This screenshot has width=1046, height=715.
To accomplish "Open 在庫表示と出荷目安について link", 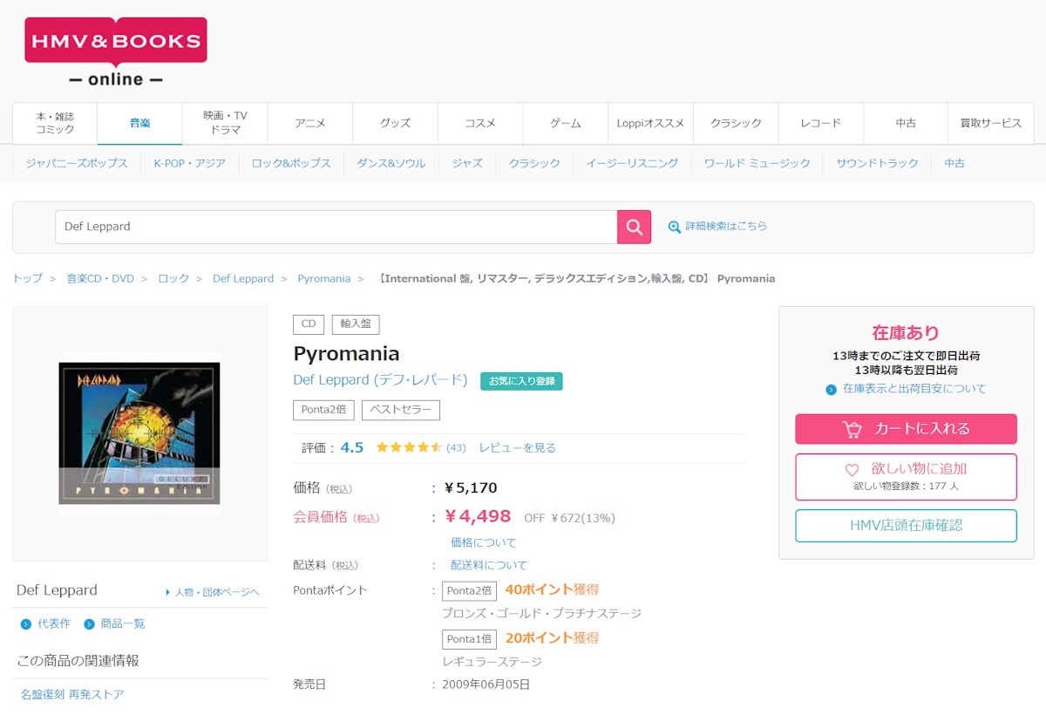I will pos(914,390).
